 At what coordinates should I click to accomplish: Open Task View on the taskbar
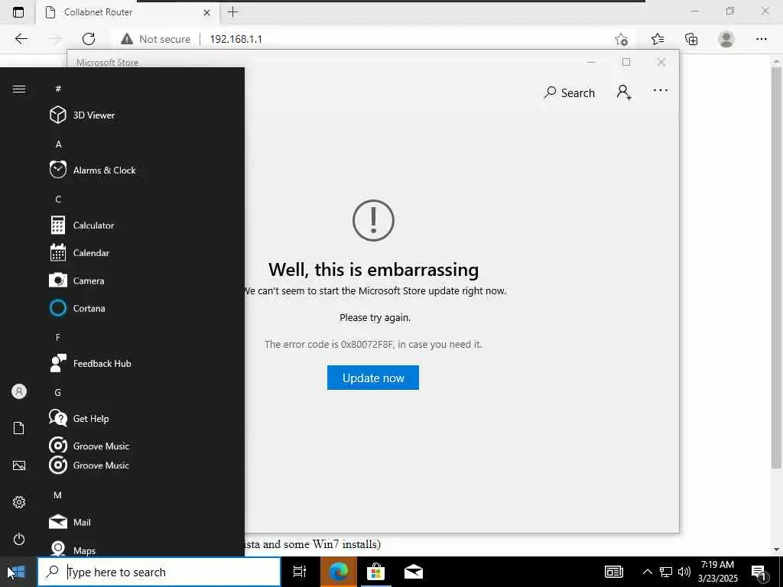(300, 572)
